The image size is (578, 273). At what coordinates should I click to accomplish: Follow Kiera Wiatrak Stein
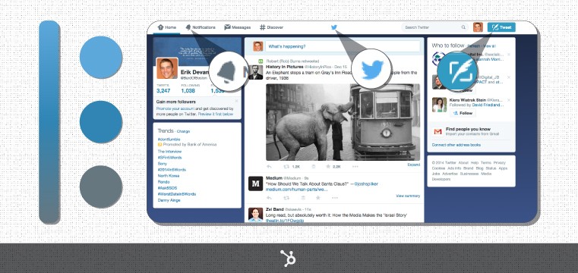pos(463,113)
